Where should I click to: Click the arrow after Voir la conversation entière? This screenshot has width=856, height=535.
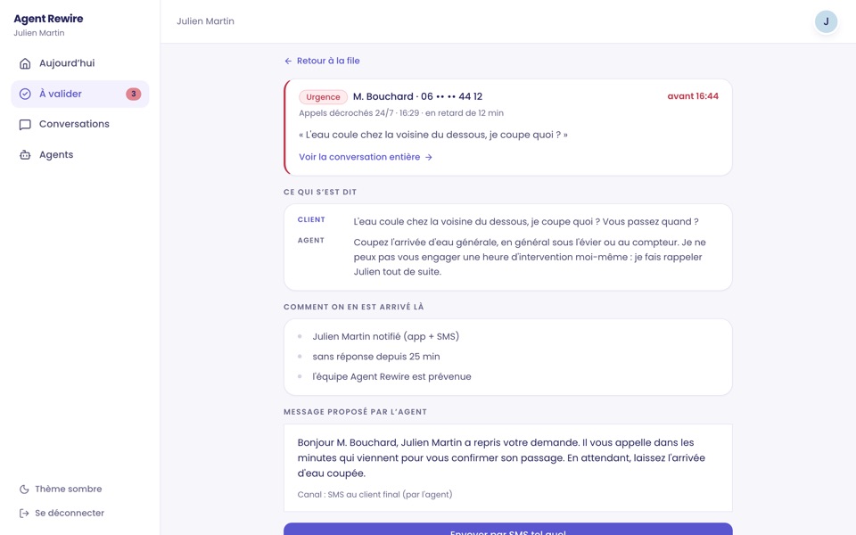pos(429,157)
